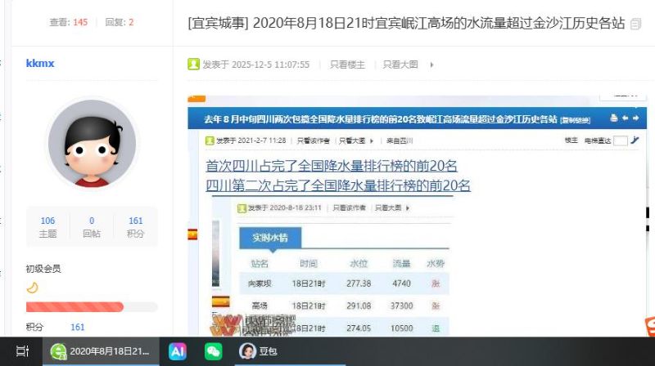Click the orange icon at right edge
The image size is (655, 366).
(x=650, y=327)
